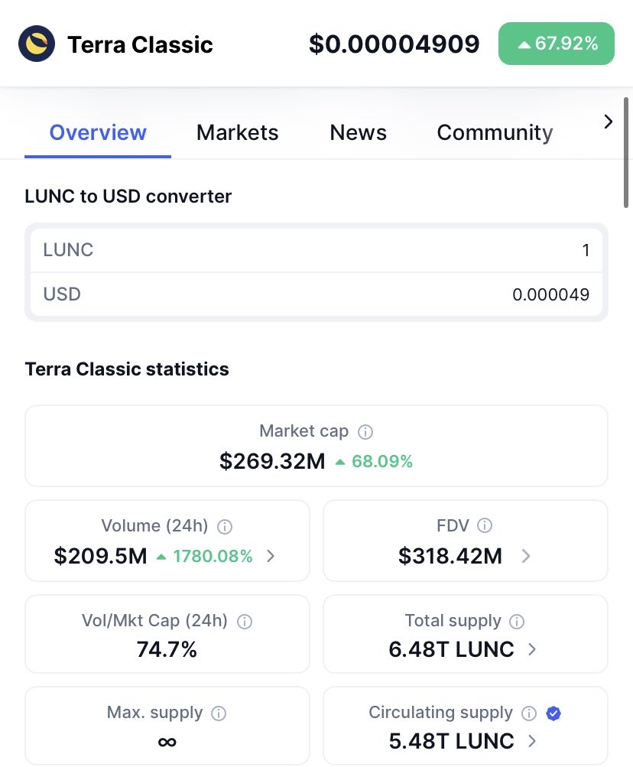Click the Terra Classic coin logo
The height and width of the screenshot is (767, 633).
coord(37,44)
